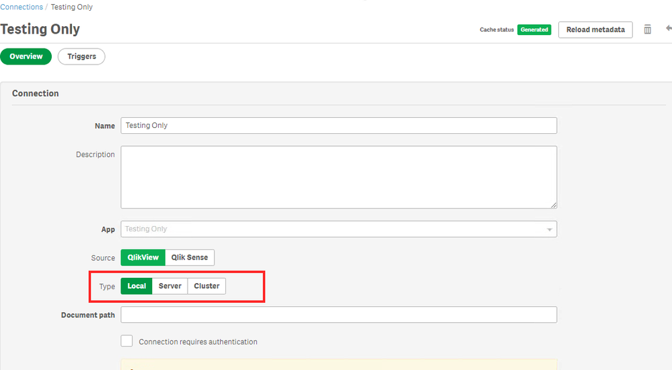Click the Connection section header

(35, 94)
